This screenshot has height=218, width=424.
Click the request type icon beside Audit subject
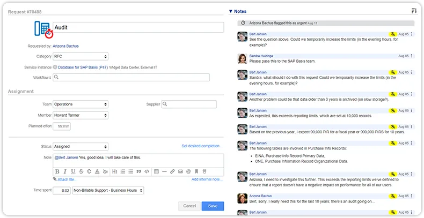(x=43, y=29)
